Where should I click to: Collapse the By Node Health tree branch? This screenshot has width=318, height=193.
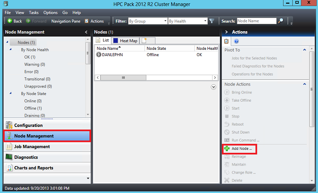[10, 49]
